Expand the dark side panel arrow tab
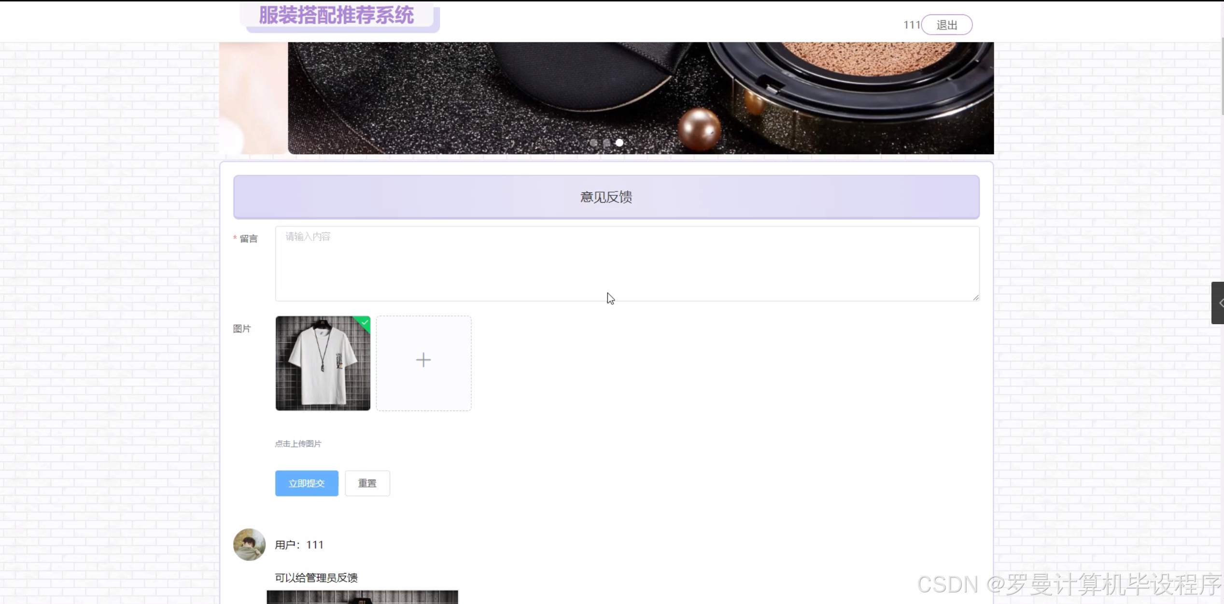This screenshot has width=1224, height=604. [1218, 303]
